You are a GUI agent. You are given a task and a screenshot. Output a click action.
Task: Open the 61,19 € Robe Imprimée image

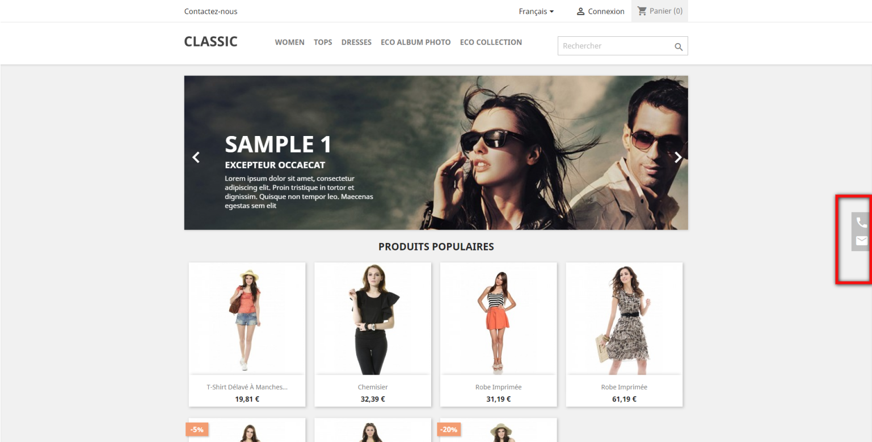(624, 318)
